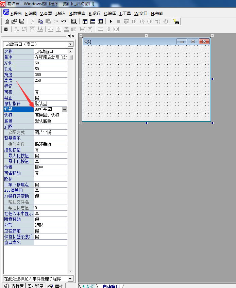This screenshot has width=236, height=288.
Task: Toggle the 总在最前 property value
Action: (51, 231)
